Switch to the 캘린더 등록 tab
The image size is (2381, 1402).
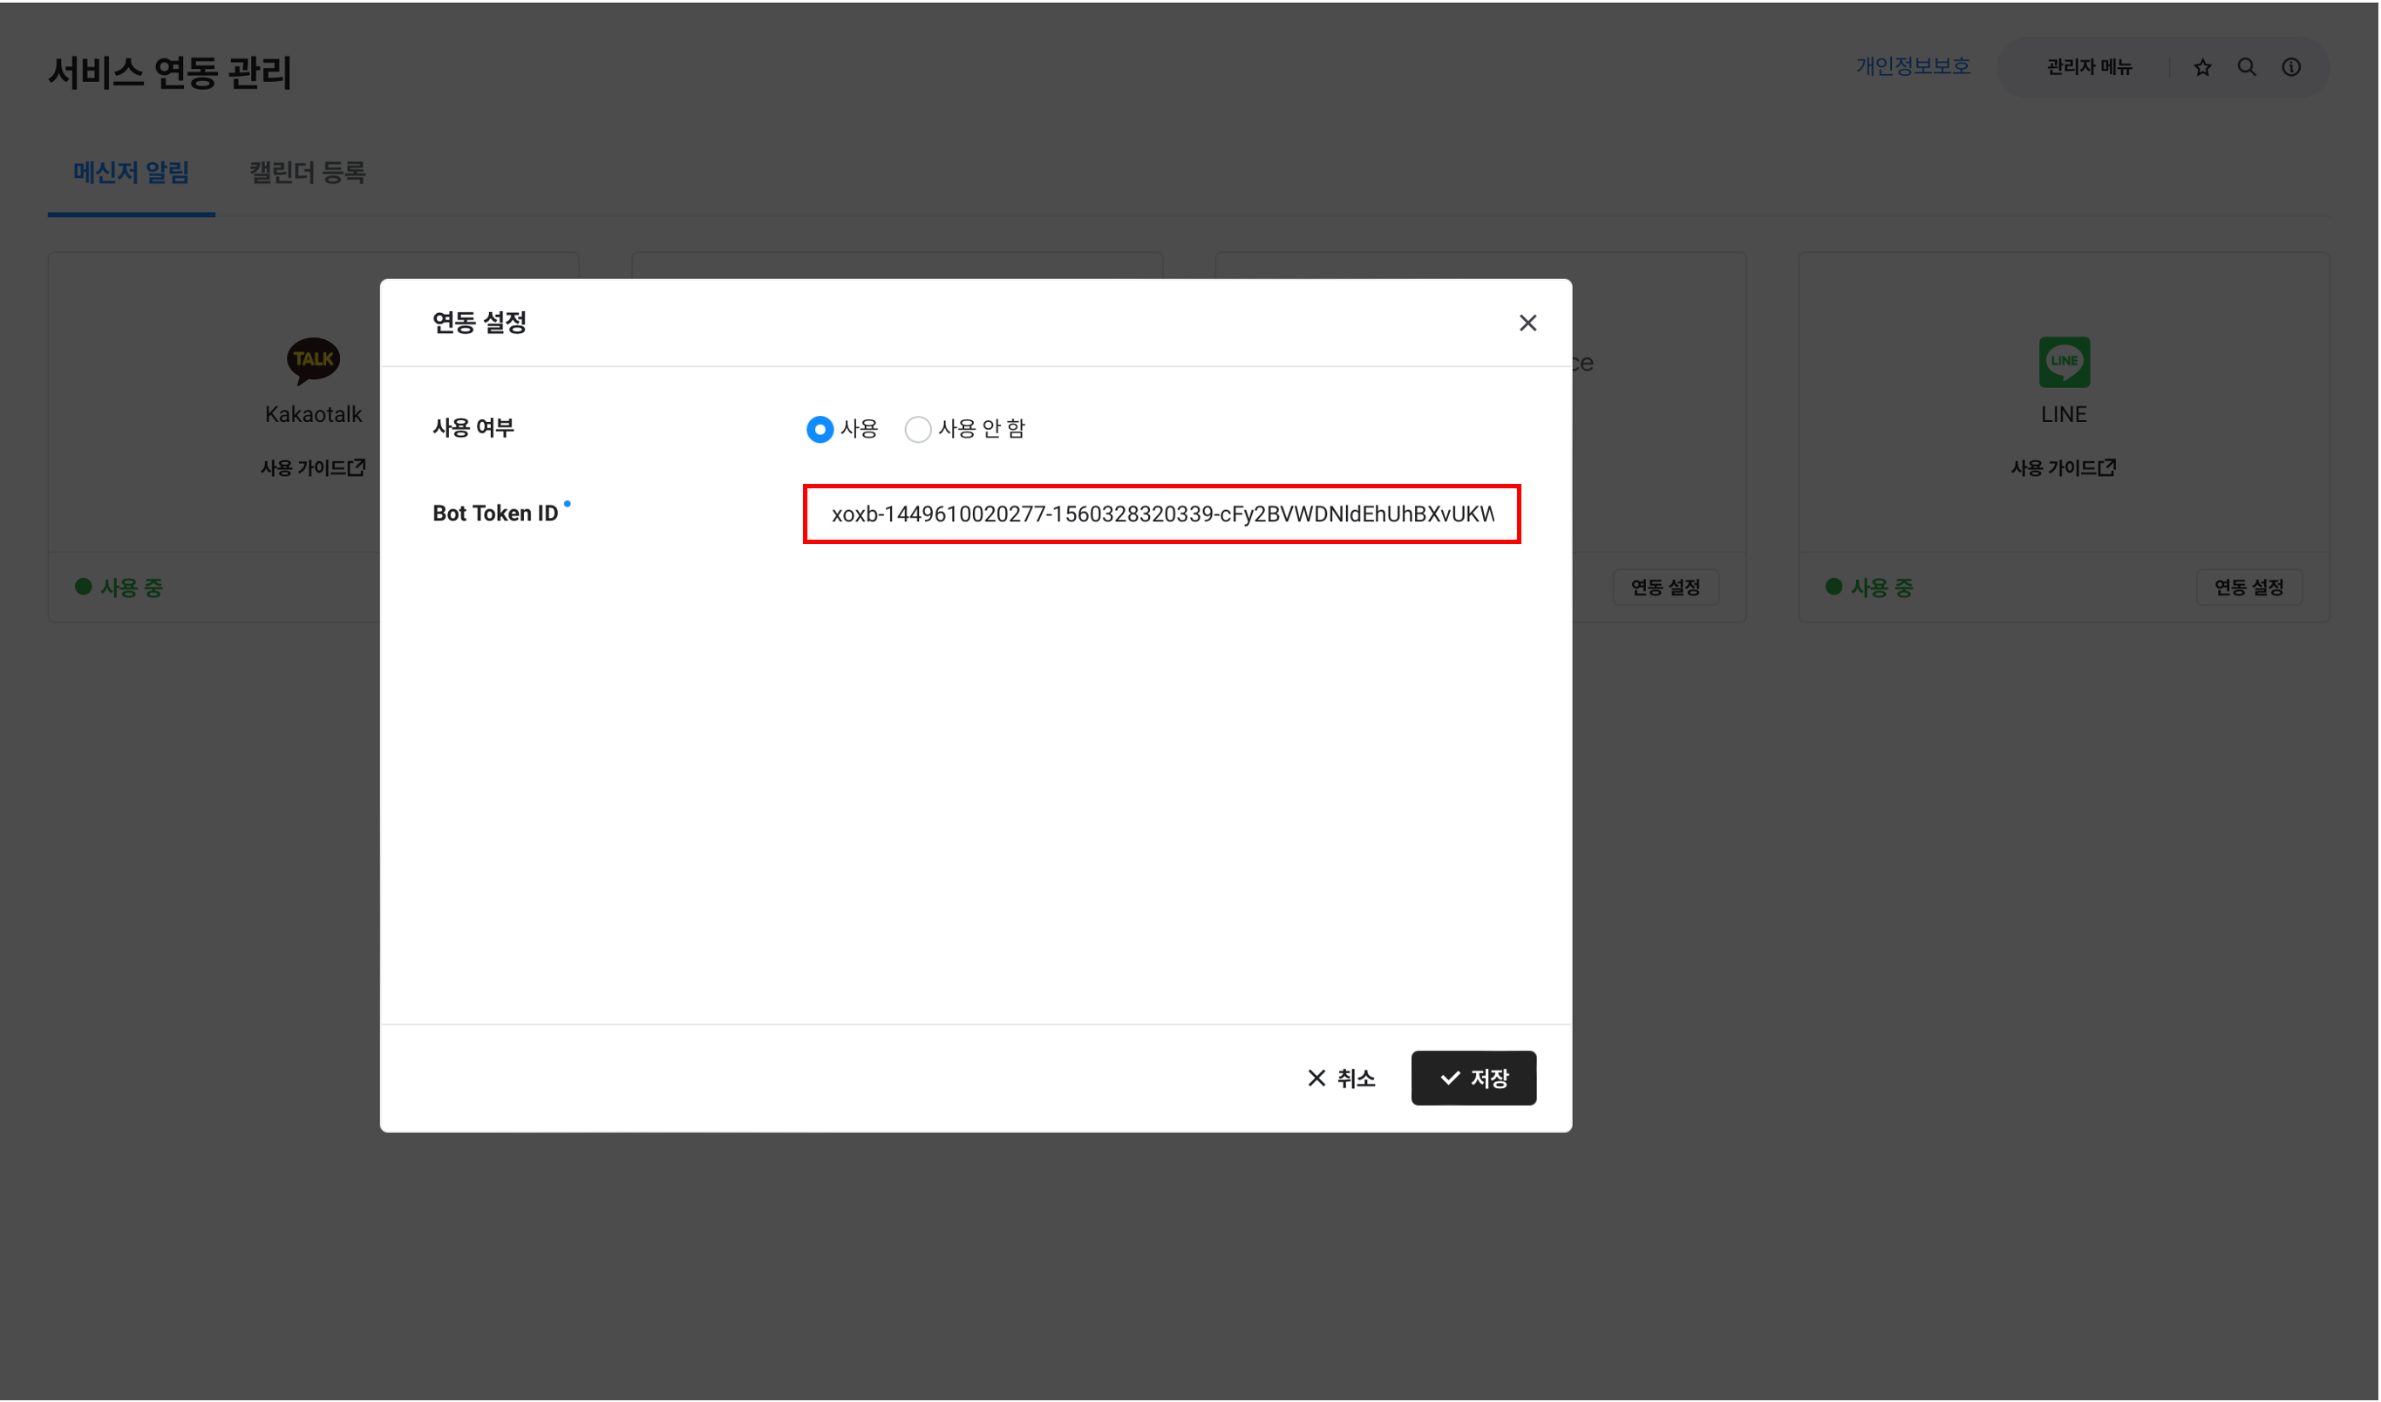[307, 173]
